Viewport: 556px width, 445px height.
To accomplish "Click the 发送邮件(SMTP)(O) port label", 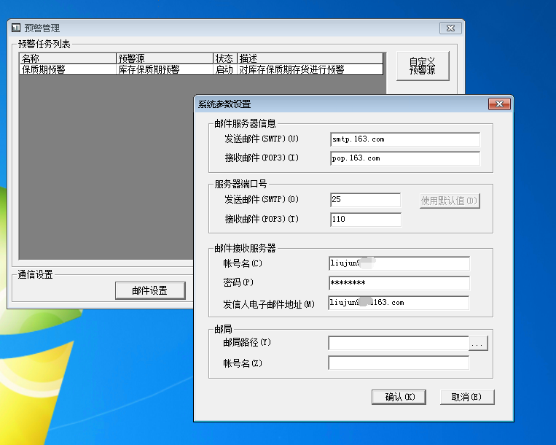I will 262,199.
